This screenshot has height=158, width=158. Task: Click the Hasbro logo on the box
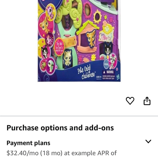pos(118,77)
